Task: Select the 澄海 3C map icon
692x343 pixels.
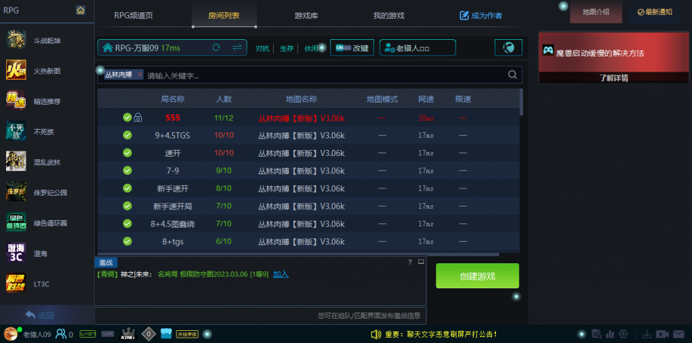Action: pos(16,253)
